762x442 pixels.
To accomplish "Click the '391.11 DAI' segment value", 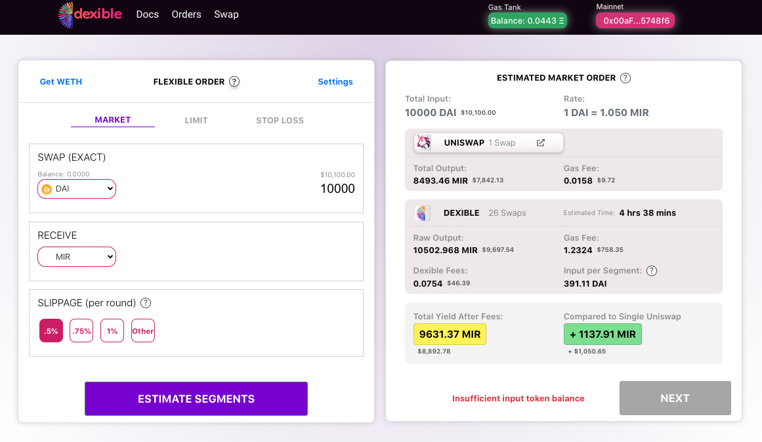I will click(x=585, y=284).
